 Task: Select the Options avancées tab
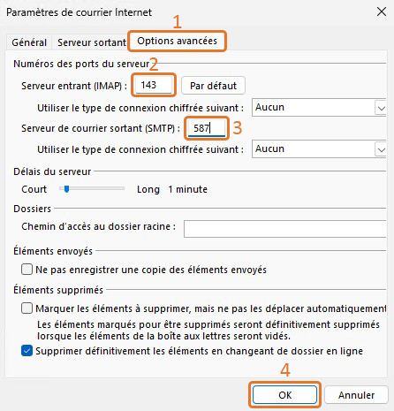[x=177, y=41]
